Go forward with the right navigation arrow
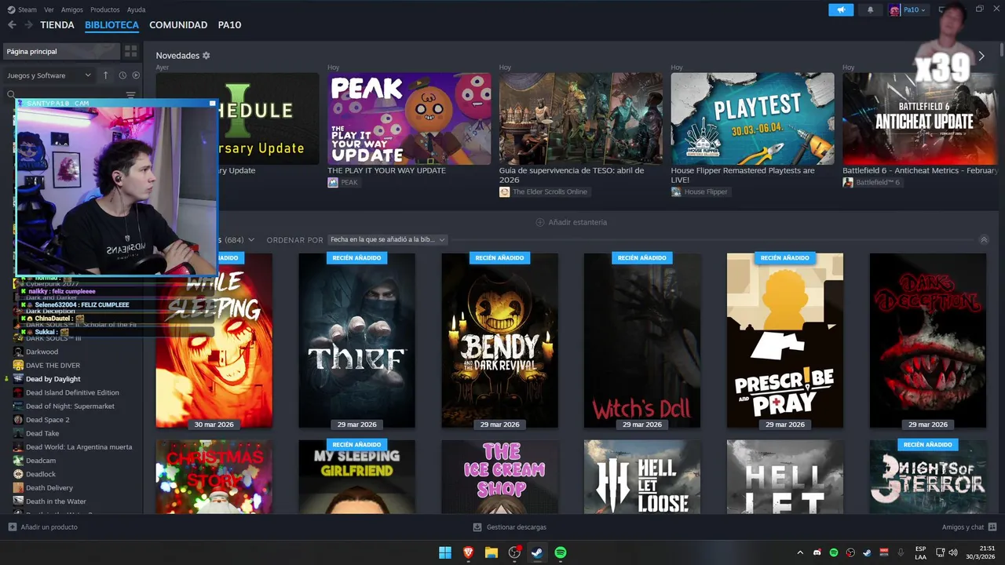 pyautogui.click(x=29, y=25)
